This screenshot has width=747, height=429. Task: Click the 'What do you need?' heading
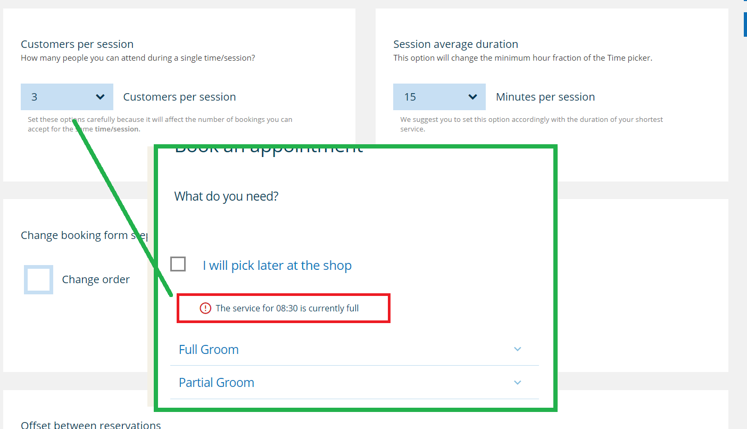226,196
